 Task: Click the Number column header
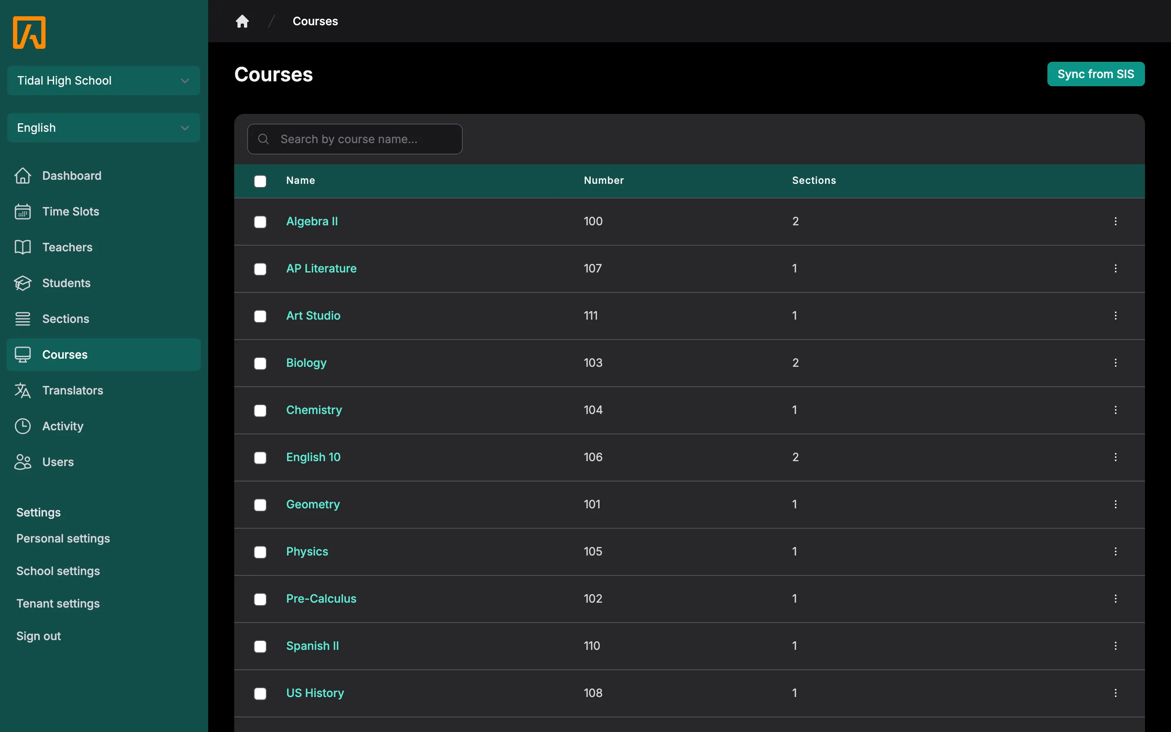603,180
